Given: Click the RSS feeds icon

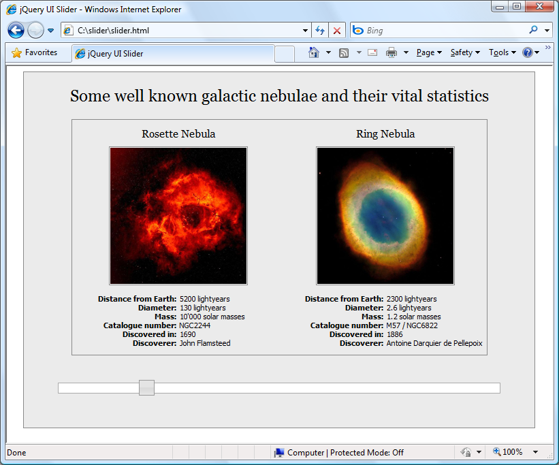Looking at the screenshot, I should [344, 53].
